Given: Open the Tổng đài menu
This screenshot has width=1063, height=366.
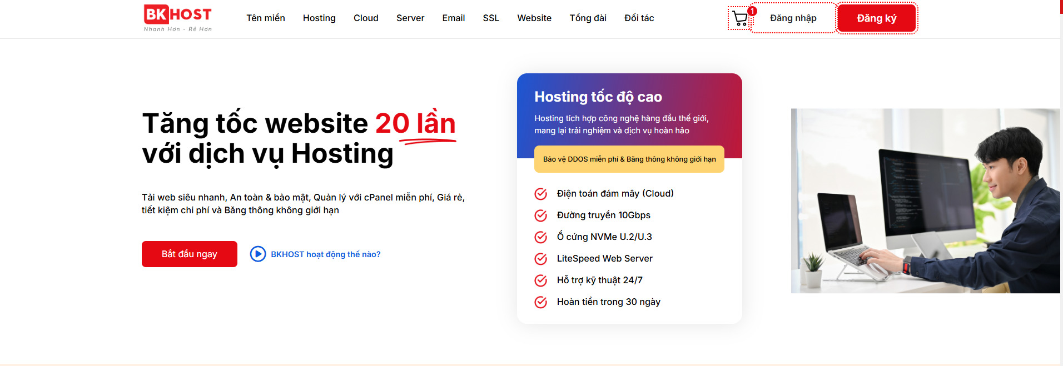Looking at the screenshot, I should tap(588, 18).
